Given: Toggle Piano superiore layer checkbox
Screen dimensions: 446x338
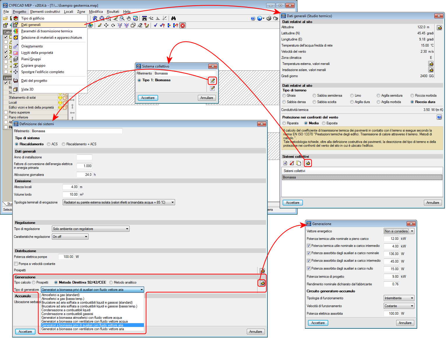Looking at the screenshot, I should click(6, 112).
